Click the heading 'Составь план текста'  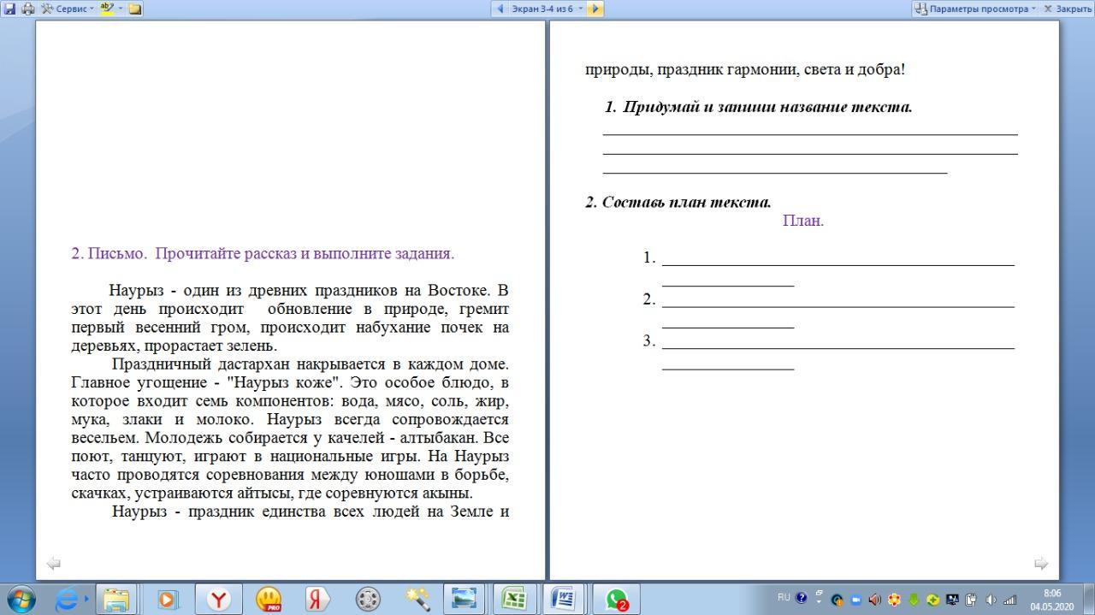click(x=687, y=202)
